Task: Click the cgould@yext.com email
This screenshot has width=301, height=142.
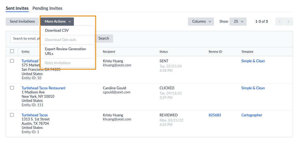Action: pos(117,92)
